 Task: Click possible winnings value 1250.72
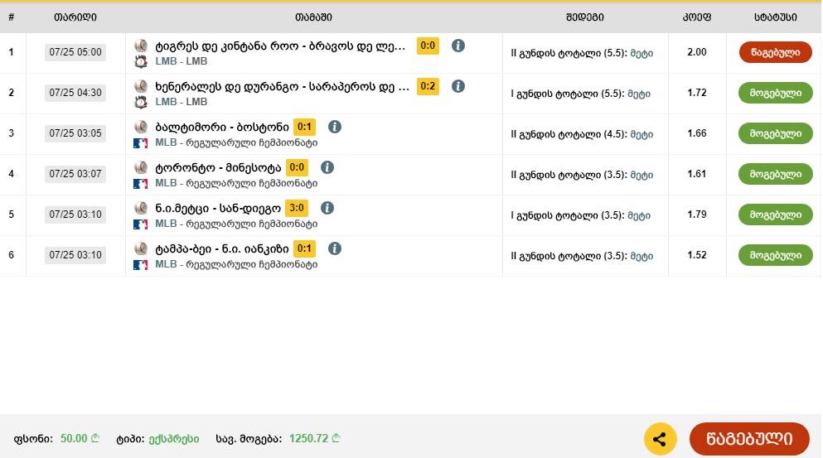click(x=314, y=439)
